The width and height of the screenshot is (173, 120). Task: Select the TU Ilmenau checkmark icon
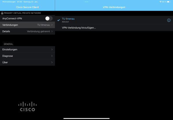pos(59,20)
